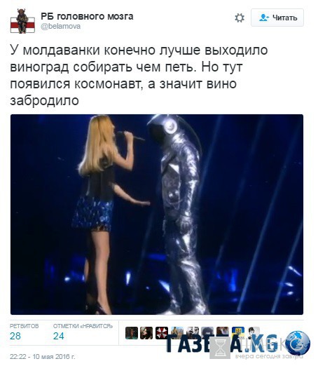Click the blue globe watermark logo
Screen dimensions: 318x366
298,343
